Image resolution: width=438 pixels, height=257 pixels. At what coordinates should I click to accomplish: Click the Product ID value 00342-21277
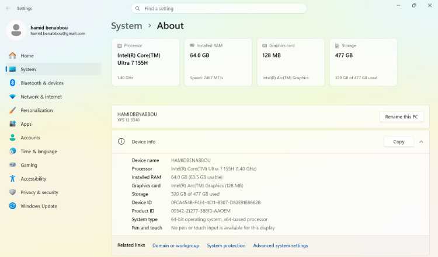[200, 211]
